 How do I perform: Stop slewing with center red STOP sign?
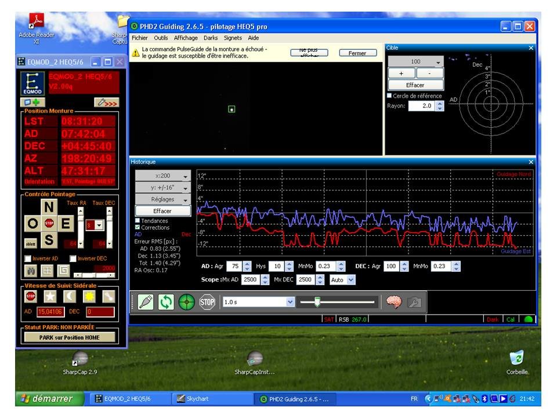pyautogui.click(x=49, y=224)
